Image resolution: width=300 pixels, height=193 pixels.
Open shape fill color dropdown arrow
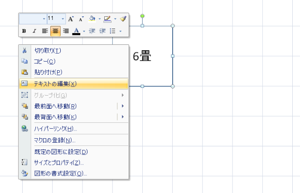click(x=100, y=19)
